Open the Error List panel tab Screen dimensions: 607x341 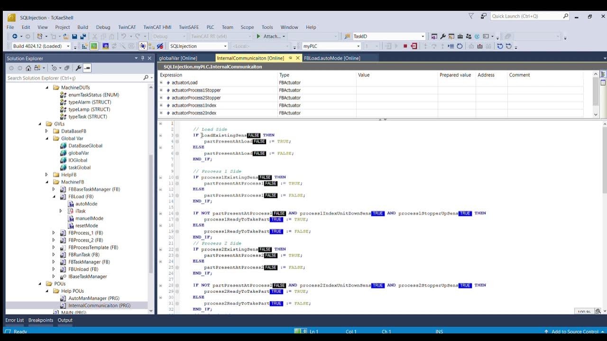click(14, 320)
